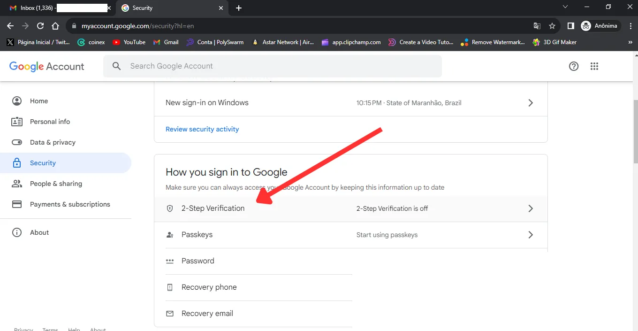Screen dimensions: 638x331
Task: Open 3D Gif Maker bookmark
Action: pyautogui.click(x=554, y=42)
